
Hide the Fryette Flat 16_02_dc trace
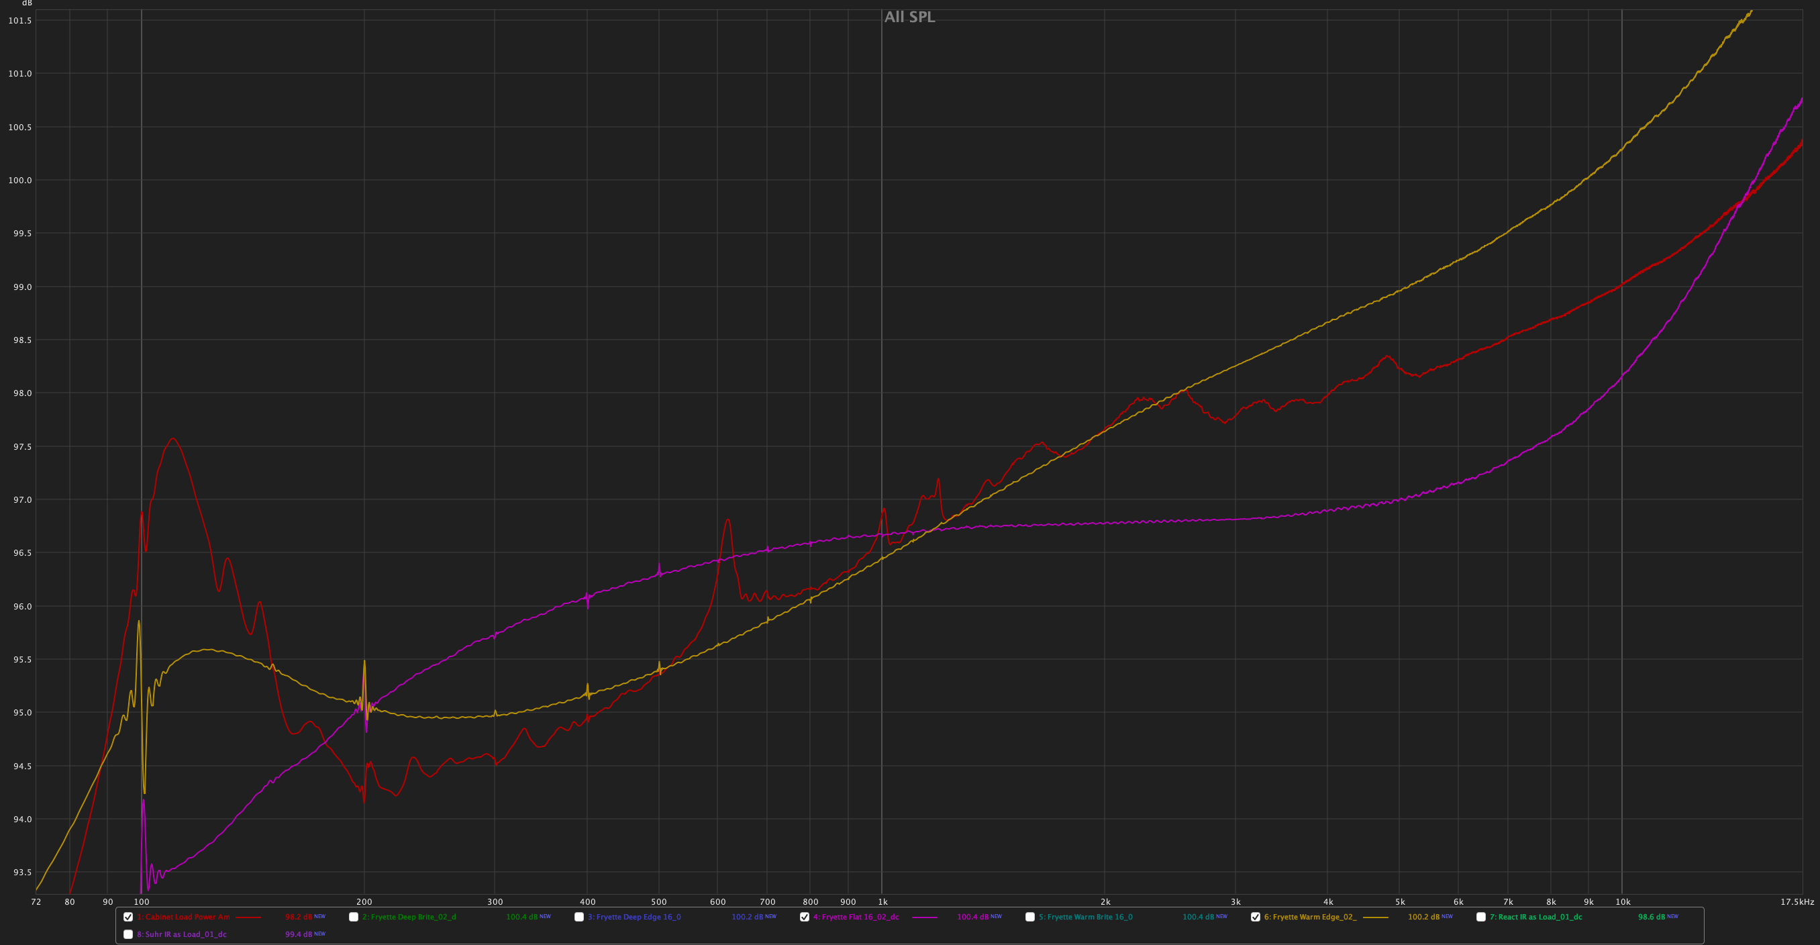click(804, 917)
